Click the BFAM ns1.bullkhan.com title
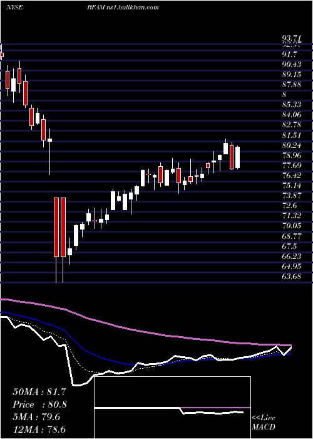 click(122, 8)
